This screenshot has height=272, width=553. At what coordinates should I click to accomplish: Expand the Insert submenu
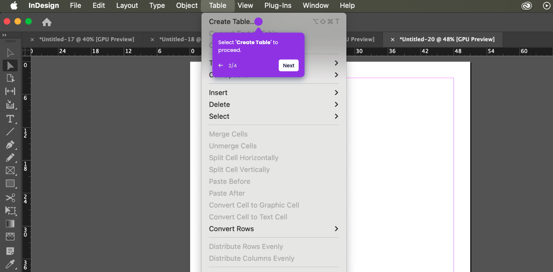(274, 93)
